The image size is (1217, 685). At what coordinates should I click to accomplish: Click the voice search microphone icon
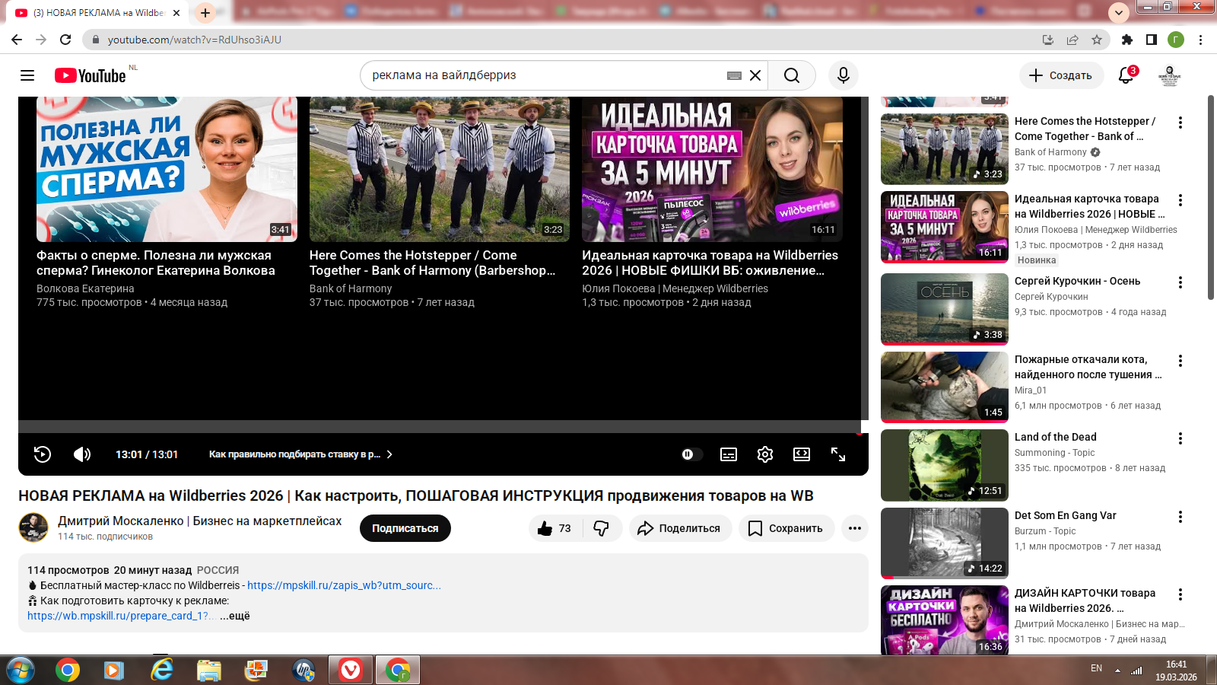(843, 75)
